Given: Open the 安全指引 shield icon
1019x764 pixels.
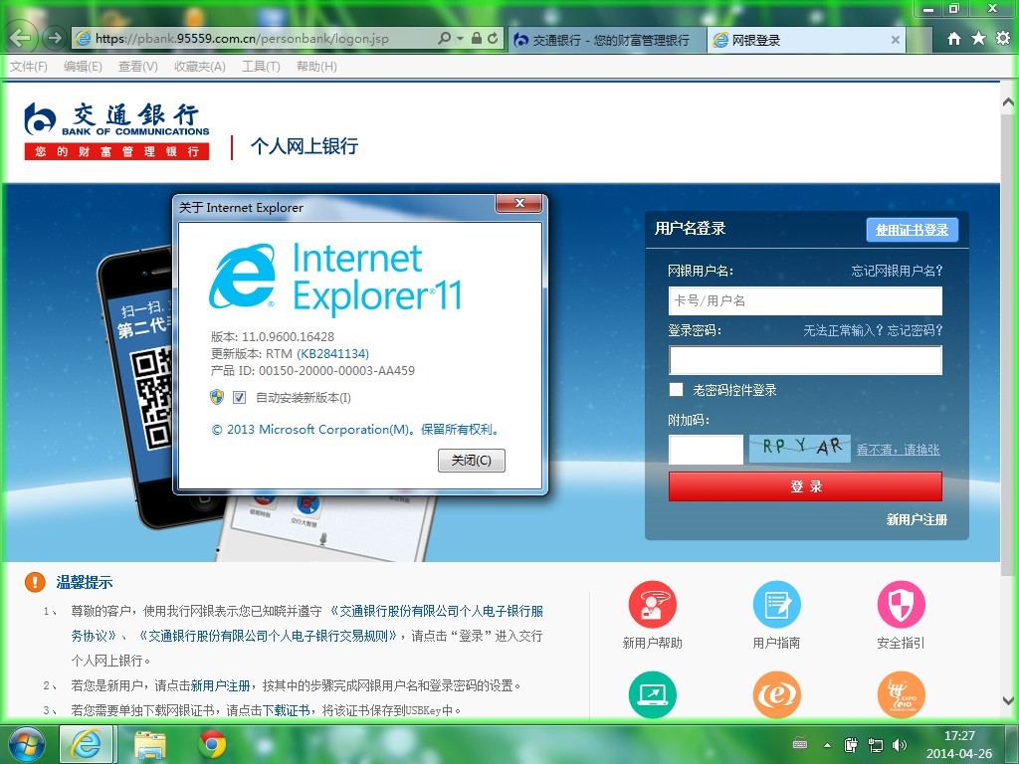Looking at the screenshot, I should pos(901,604).
